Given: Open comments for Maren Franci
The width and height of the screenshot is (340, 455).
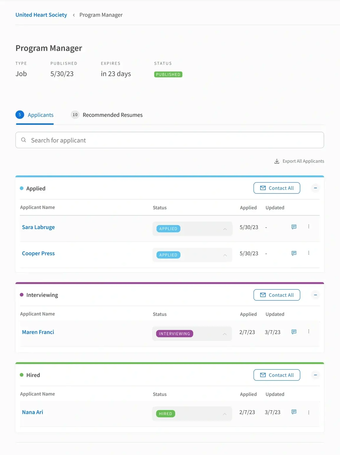Looking at the screenshot, I should tap(294, 332).
